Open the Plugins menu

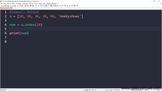point(49,4)
